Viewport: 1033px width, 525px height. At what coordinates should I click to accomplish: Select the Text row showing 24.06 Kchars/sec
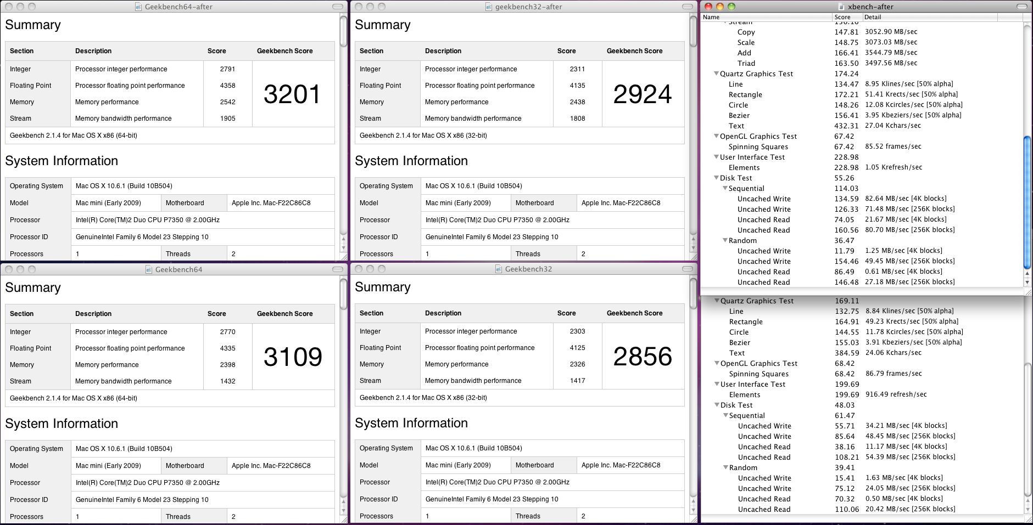point(862,353)
